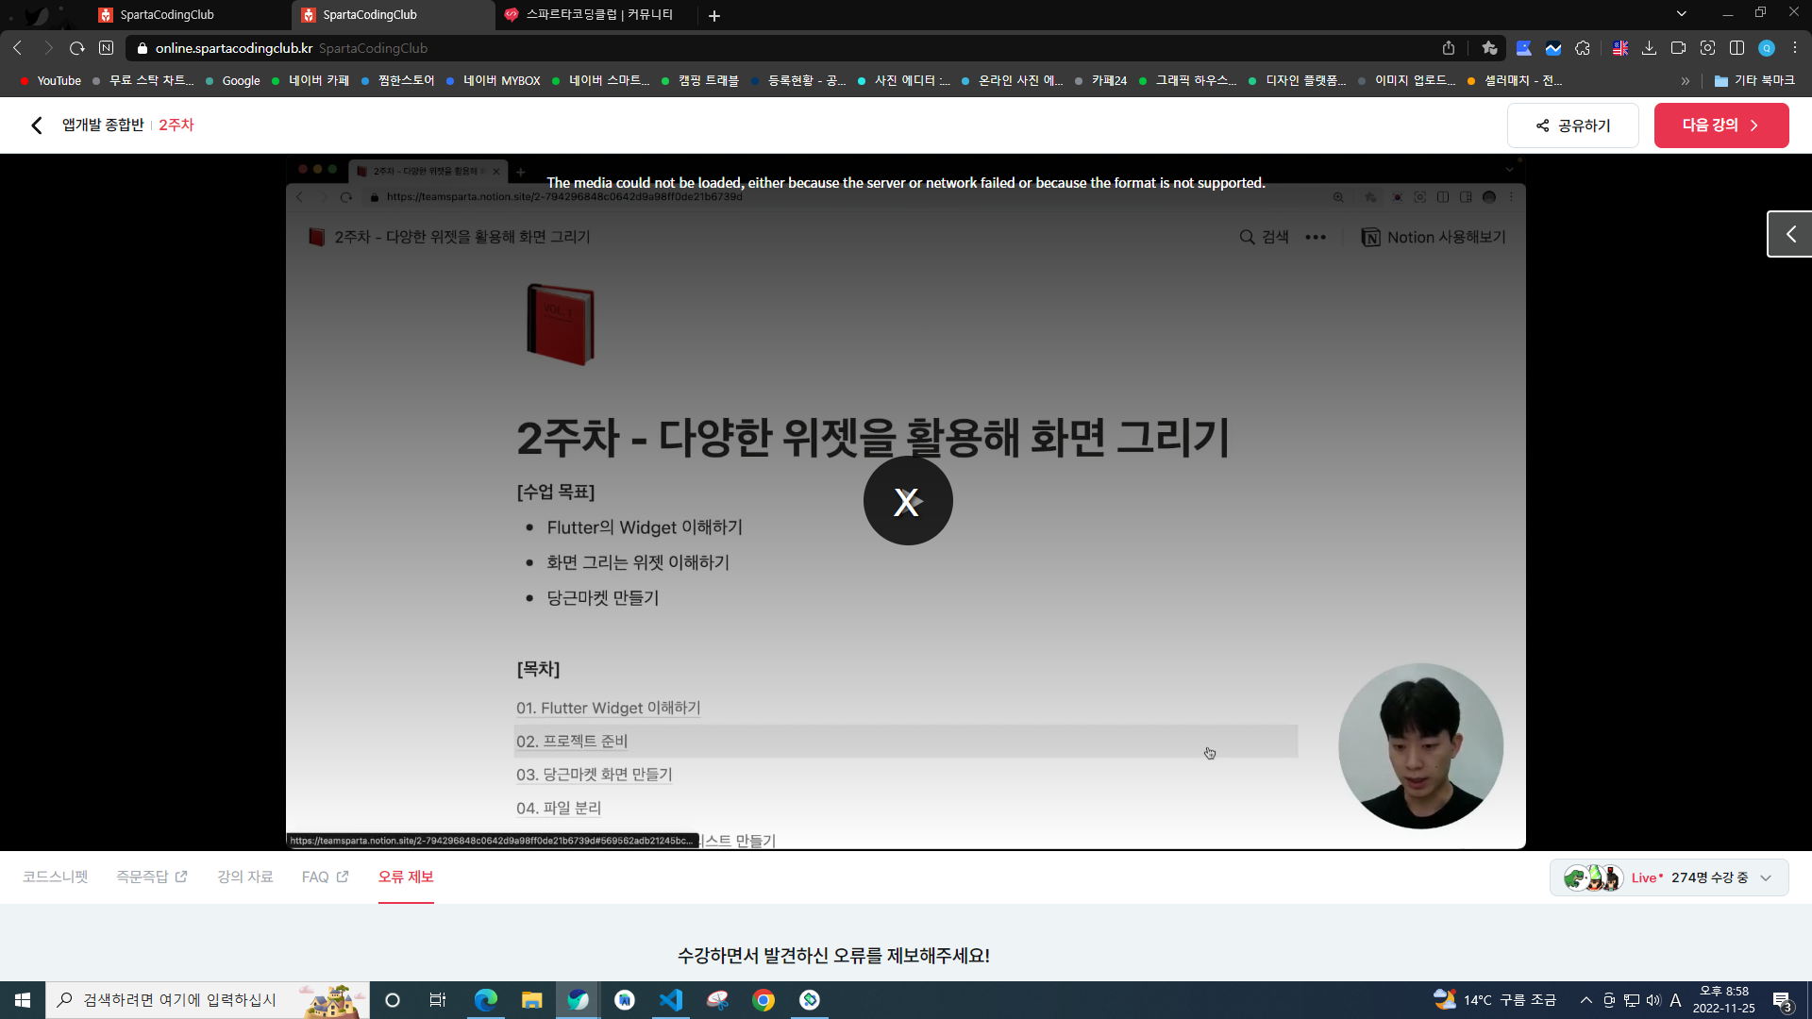Open the 네이버 MYBOX bookmark
This screenshot has width=1812, height=1019.
click(493, 81)
